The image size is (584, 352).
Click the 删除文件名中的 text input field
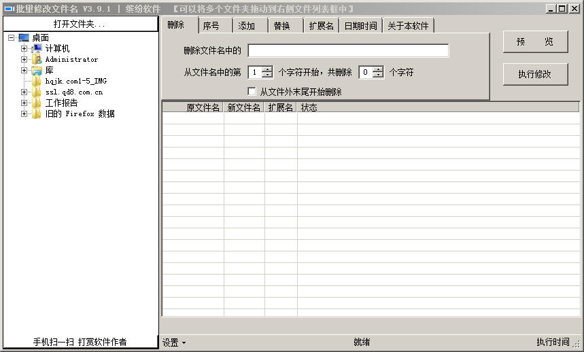click(348, 51)
